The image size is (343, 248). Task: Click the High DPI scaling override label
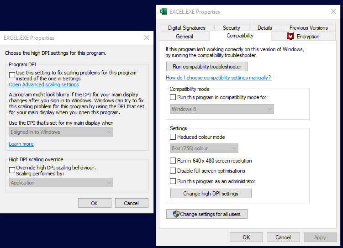point(36,159)
